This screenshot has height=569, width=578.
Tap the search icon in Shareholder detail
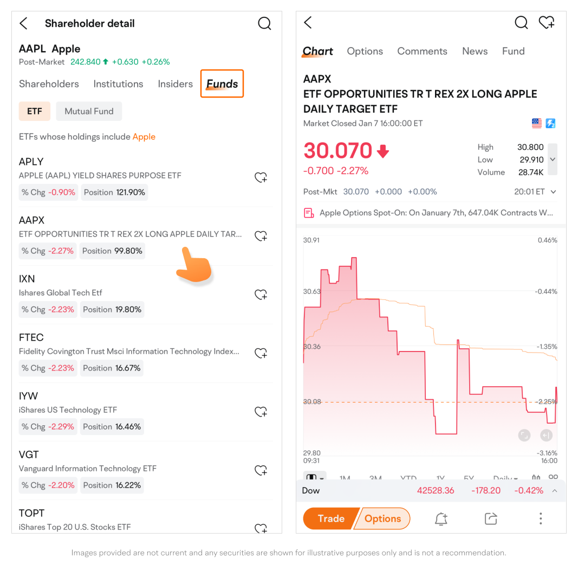tap(264, 23)
